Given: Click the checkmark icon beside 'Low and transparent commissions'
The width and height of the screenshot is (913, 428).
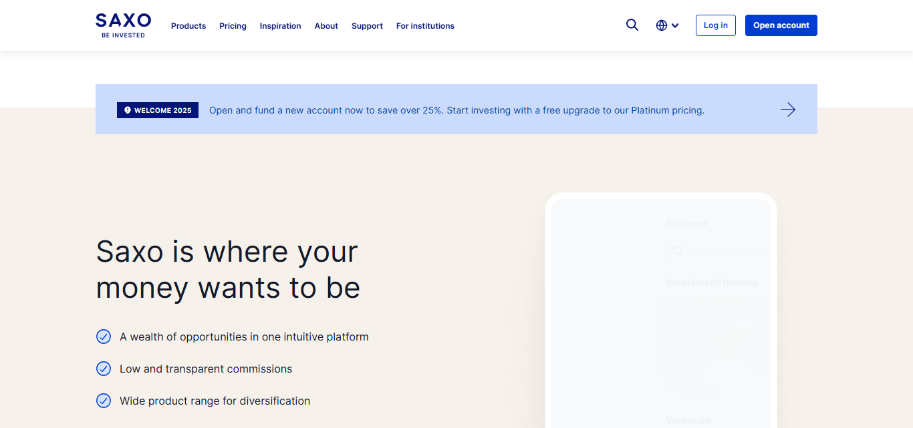Looking at the screenshot, I should point(104,369).
